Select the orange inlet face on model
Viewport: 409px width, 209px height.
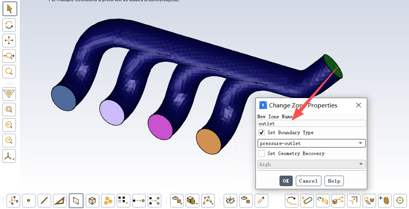pyautogui.click(x=209, y=142)
